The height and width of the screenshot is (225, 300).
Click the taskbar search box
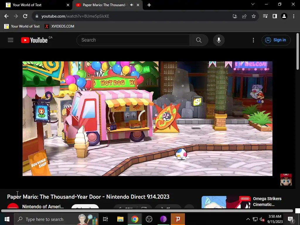[56, 219]
